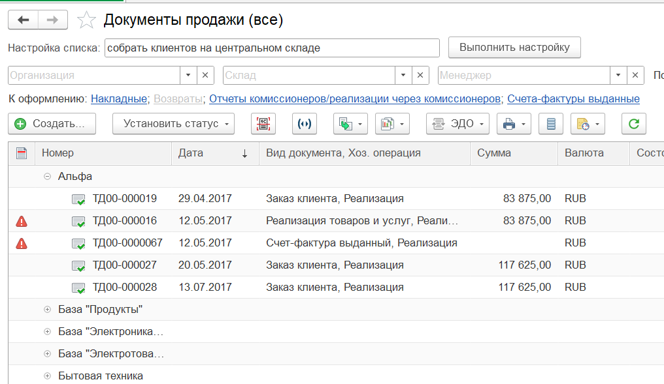Open the Установить статус menu
This screenshot has width=664, height=384.
tap(173, 123)
